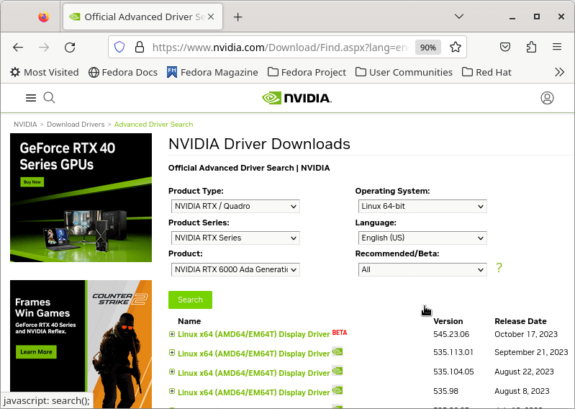The width and height of the screenshot is (575, 409).
Task: Open the 545.23.06 beta display driver link
Action: pyautogui.click(x=254, y=334)
